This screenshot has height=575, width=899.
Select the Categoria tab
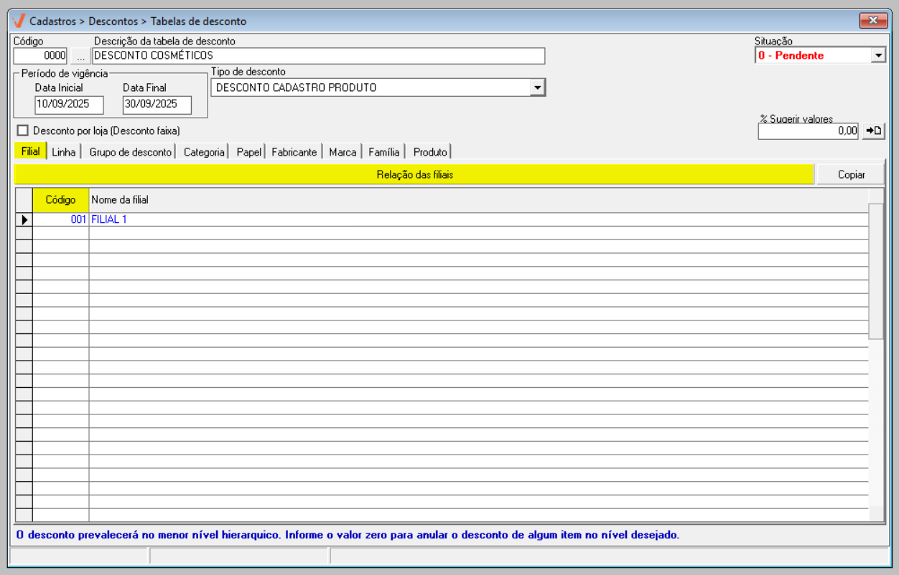[204, 152]
